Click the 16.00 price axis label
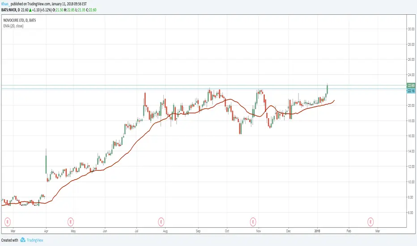 click(x=411, y=136)
